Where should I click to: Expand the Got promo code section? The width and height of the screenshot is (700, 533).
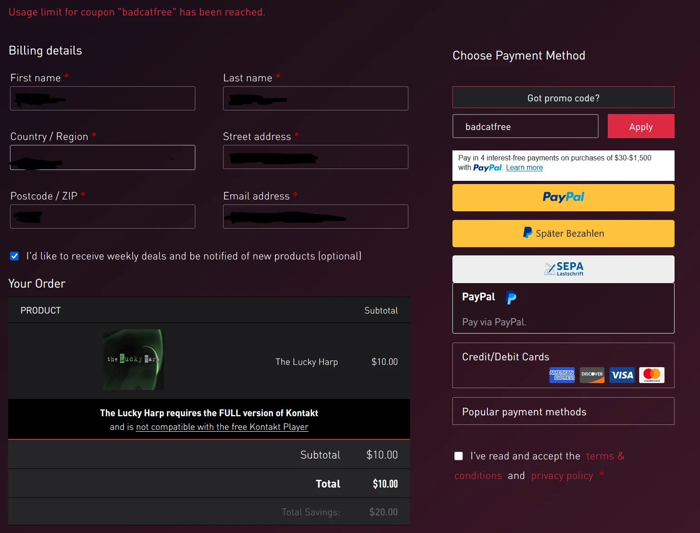point(563,98)
